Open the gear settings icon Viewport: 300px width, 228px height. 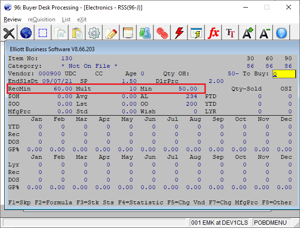pyautogui.click(x=94, y=33)
